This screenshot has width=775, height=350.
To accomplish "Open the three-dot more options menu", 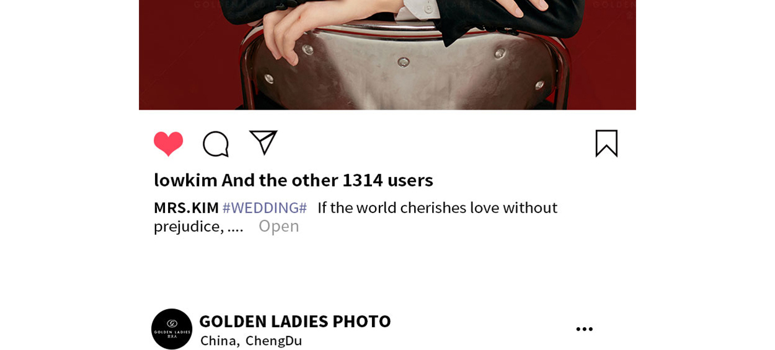I will pyautogui.click(x=584, y=329).
